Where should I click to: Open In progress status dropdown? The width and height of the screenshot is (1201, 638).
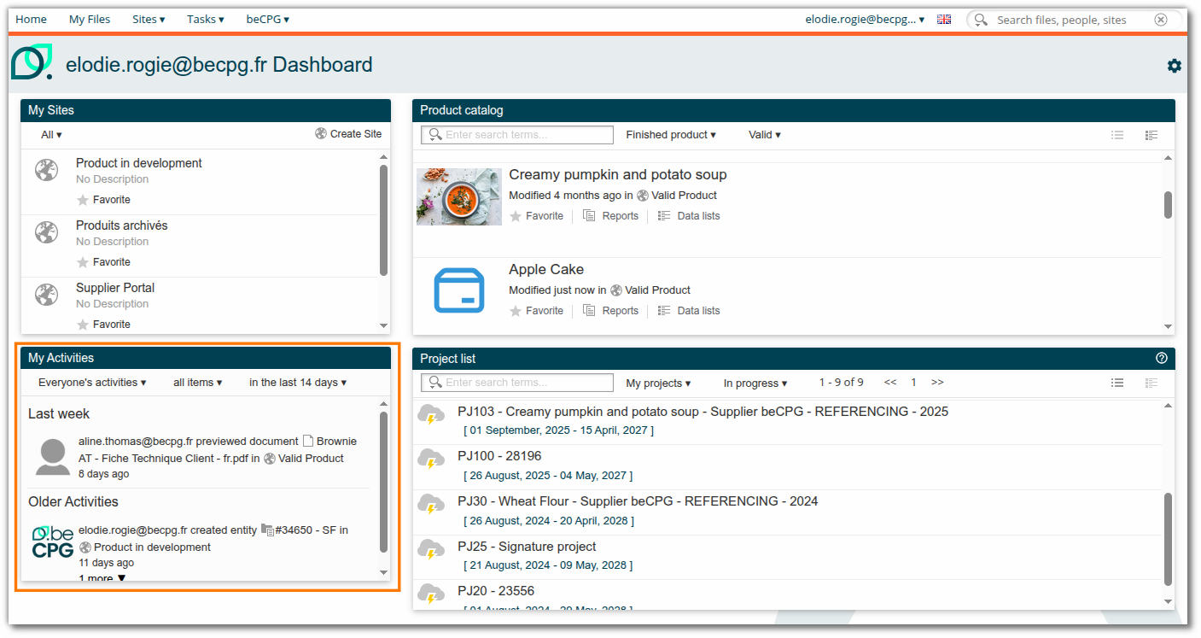755,383
